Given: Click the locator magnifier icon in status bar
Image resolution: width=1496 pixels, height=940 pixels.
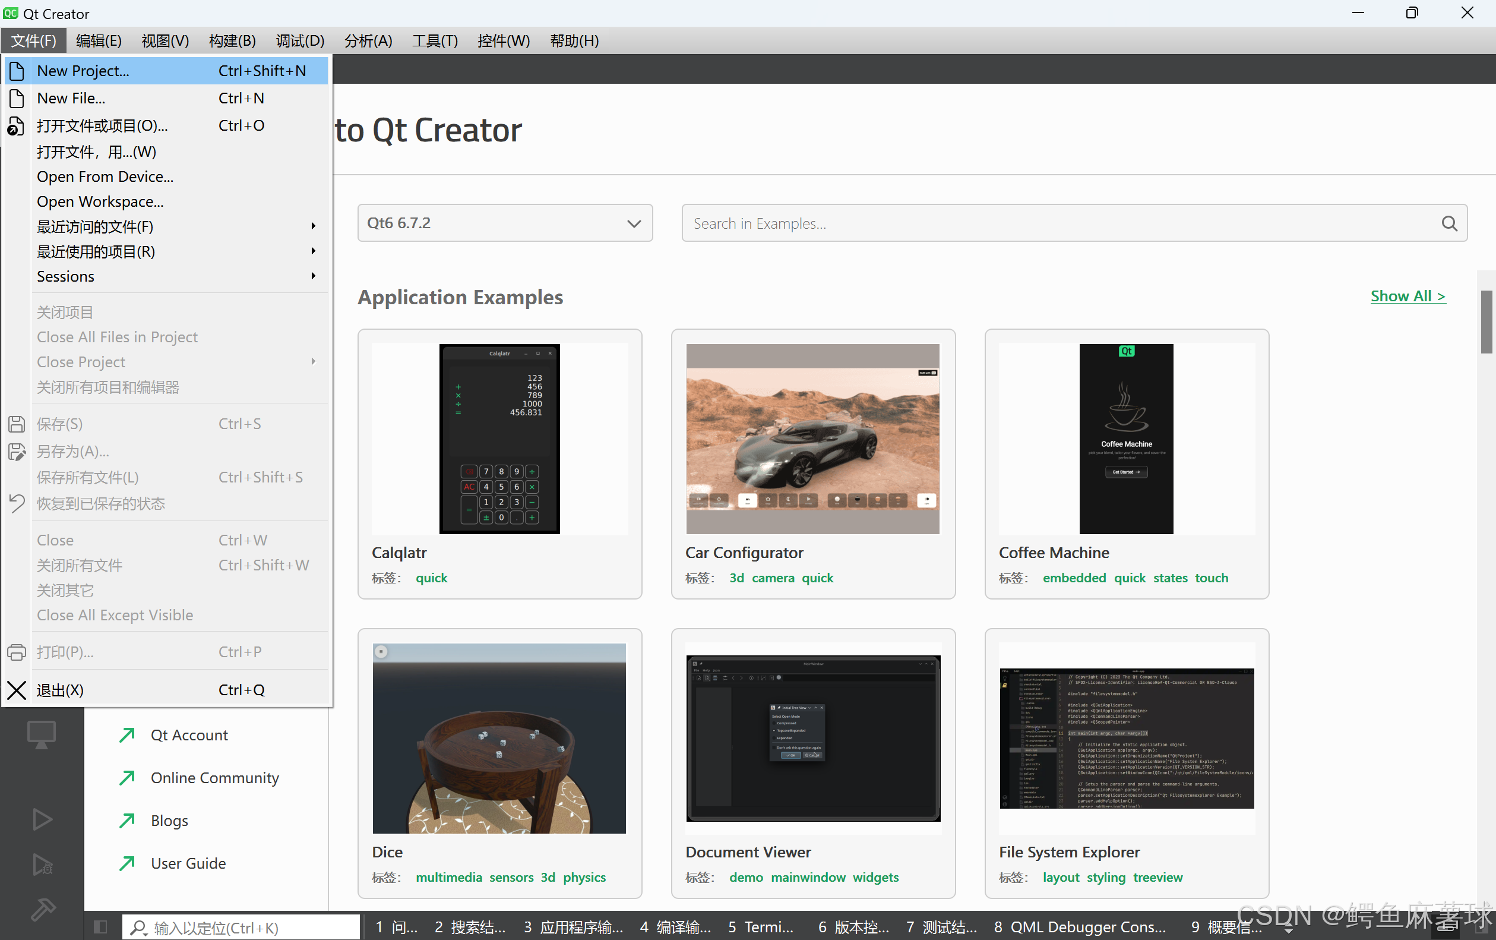Looking at the screenshot, I should click(138, 928).
